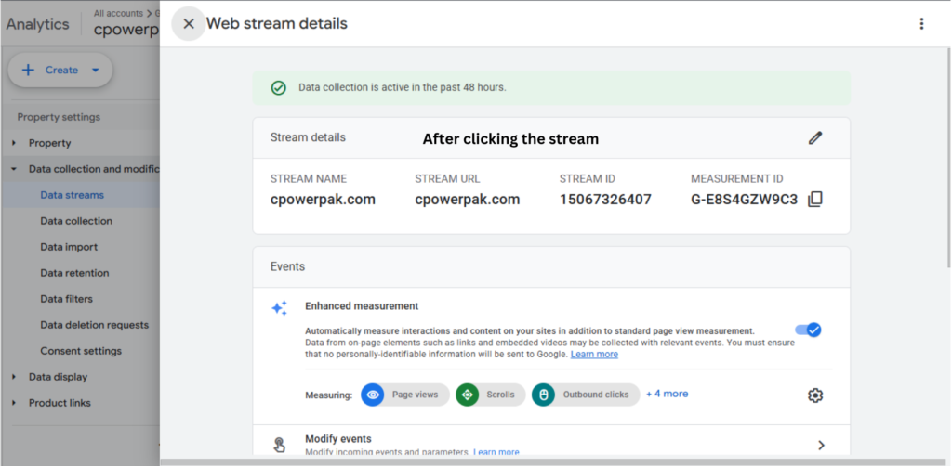This screenshot has width=952, height=466.
Task: Click the Outbound clicks mouse icon
Action: click(x=543, y=395)
